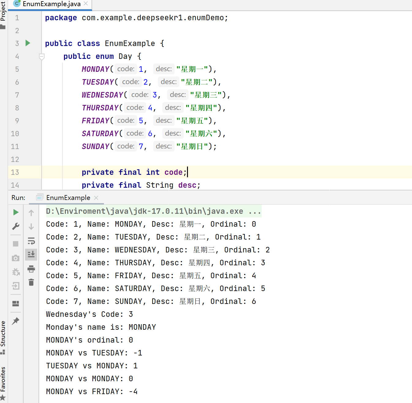Rerun the EnumExample application
This screenshot has height=403, width=412.
coord(16,212)
